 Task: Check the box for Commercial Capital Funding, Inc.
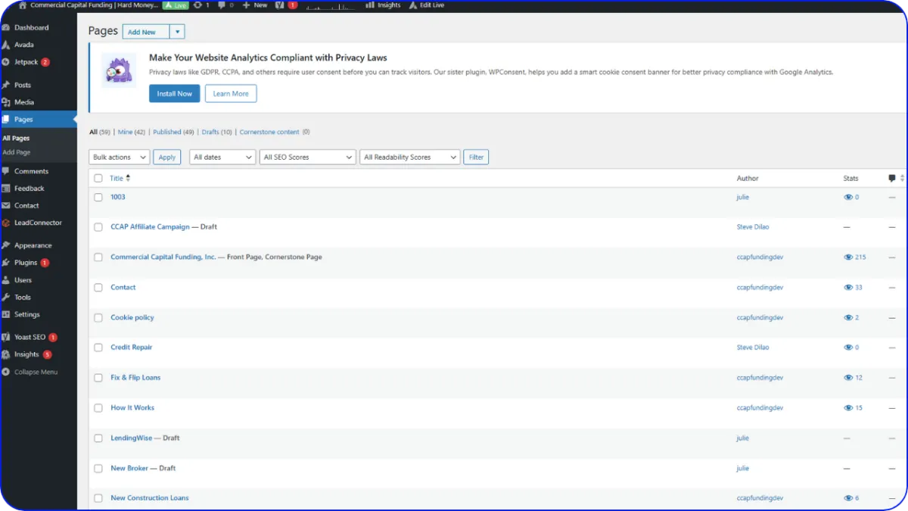(98, 257)
